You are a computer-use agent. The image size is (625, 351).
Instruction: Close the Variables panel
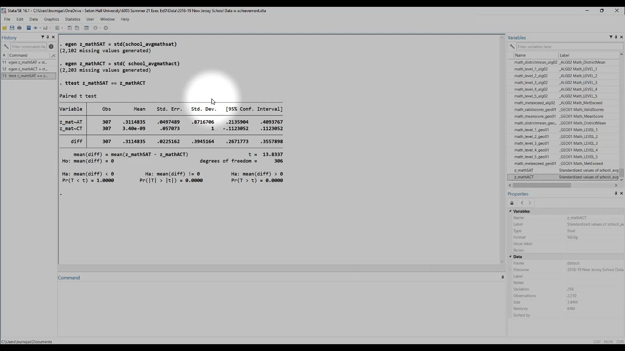click(x=621, y=38)
